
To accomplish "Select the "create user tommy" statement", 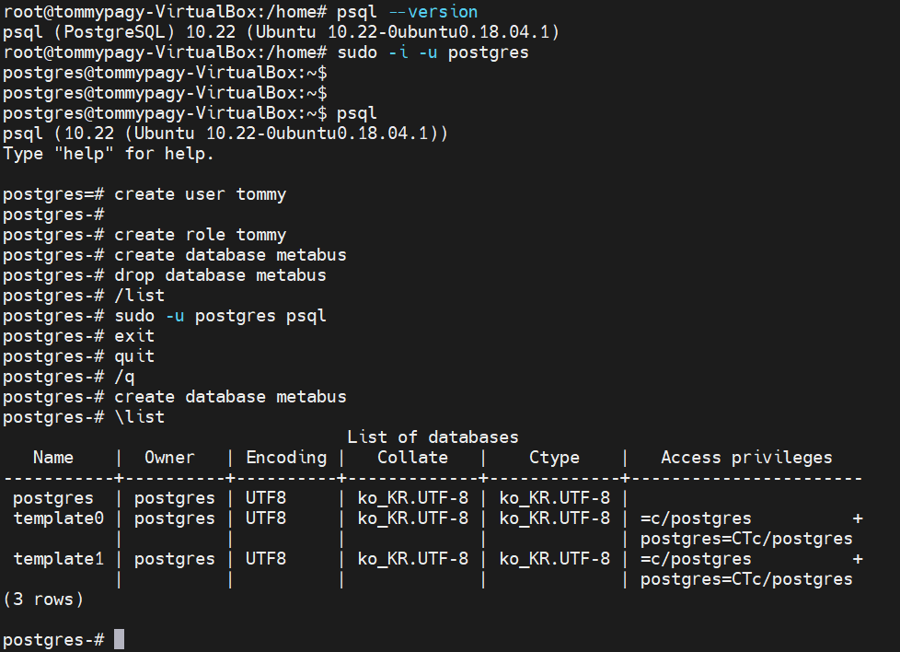I will pos(200,194).
